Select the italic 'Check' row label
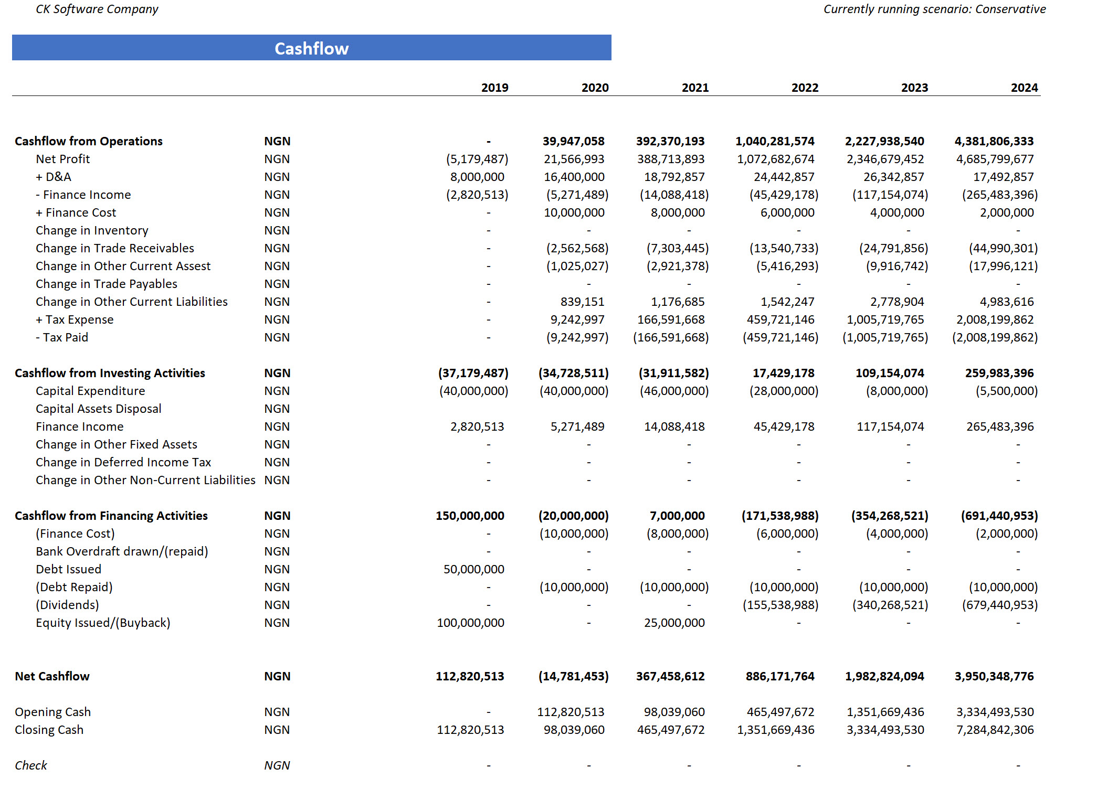This screenshot has height=800, width=1107. click(x=30, y=765)
